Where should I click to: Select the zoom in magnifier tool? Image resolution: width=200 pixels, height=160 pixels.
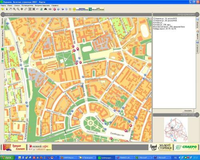14,9
